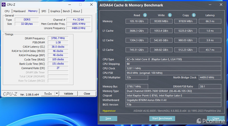Click the L2 Cache Latency value 3.9 ns

tap(210, 40)
